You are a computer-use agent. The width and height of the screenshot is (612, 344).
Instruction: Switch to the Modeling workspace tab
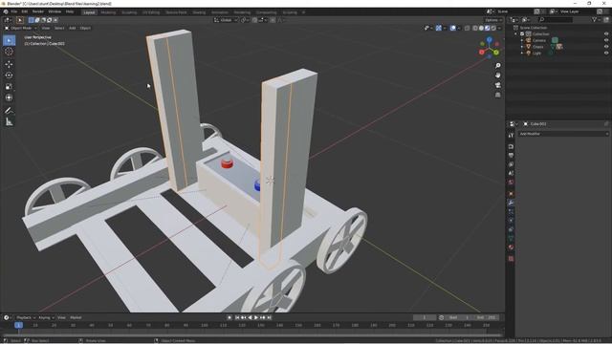click(x=108, y=12)
